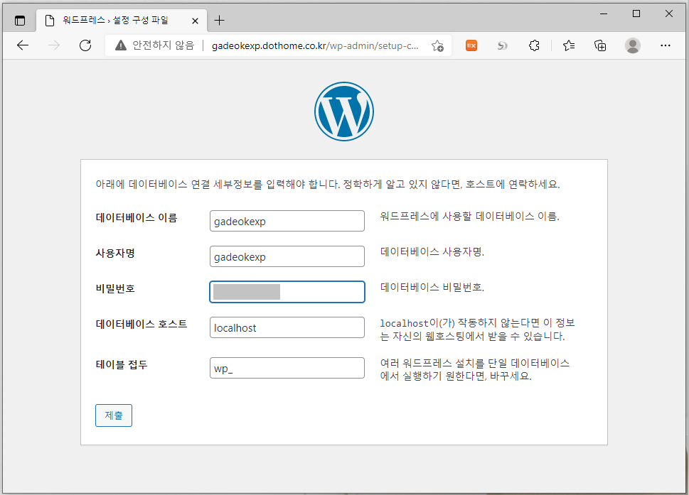Click the 데이터베이스 호스트 label
The image size is (689, 495).
coord(141,325)
